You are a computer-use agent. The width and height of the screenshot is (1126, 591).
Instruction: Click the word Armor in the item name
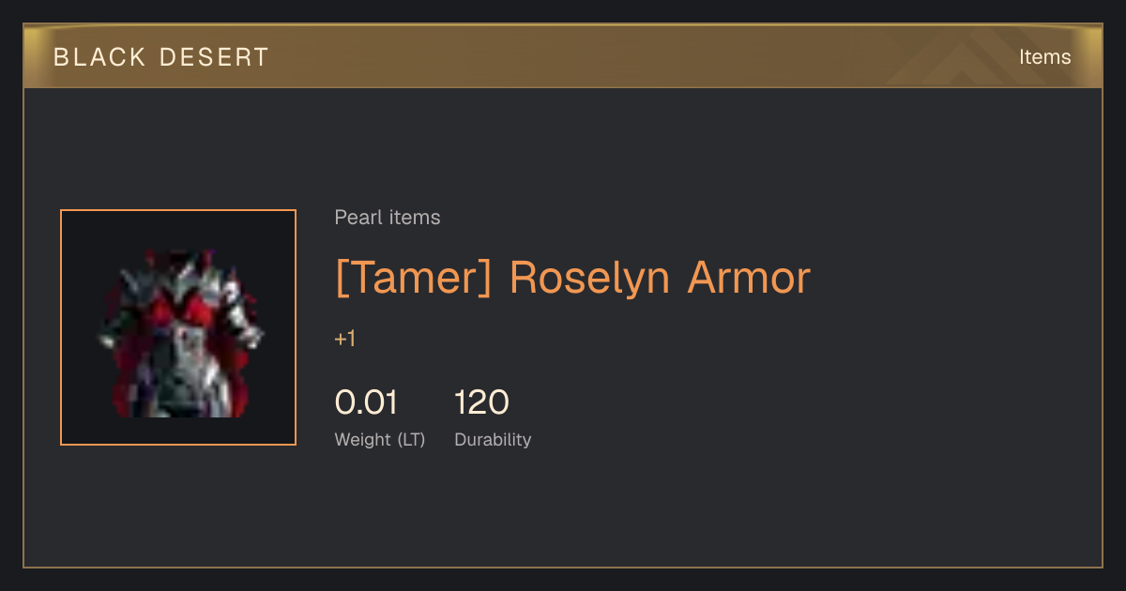pos(749,278)
